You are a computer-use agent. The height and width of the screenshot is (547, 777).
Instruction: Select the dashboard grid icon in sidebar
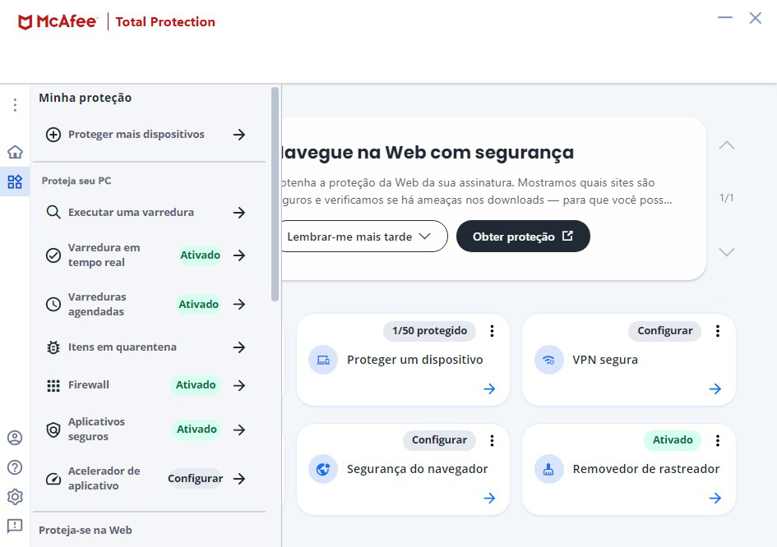[14, 182]
